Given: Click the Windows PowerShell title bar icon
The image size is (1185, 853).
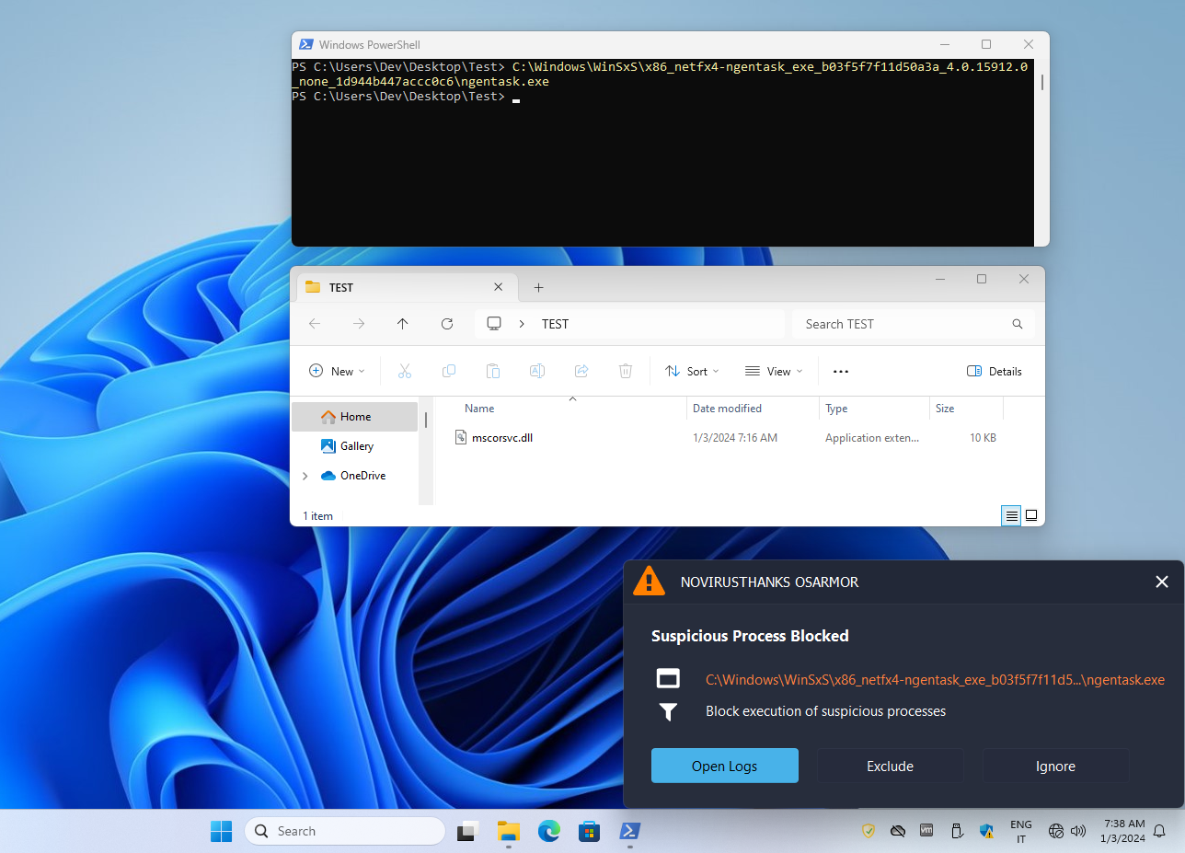Looking at the screenshot, I should (x=305, y=44).
